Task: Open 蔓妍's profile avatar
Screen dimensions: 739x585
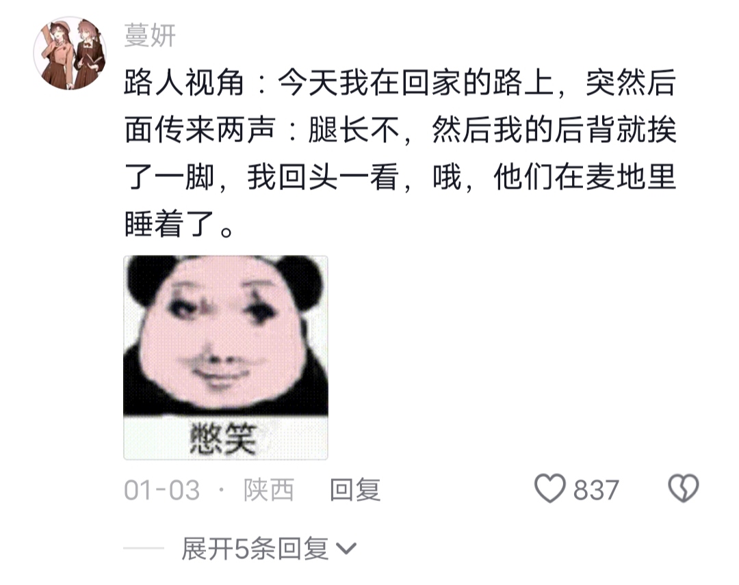Action: point(70,53)
